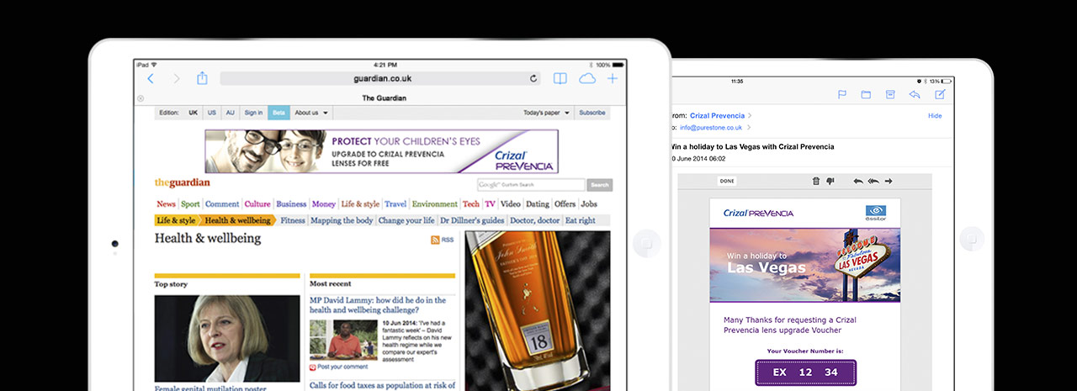The image size is (1077, 391).
Task: Expand sender Crizal Prevencia chevron
Action: [x=750, y=115]
